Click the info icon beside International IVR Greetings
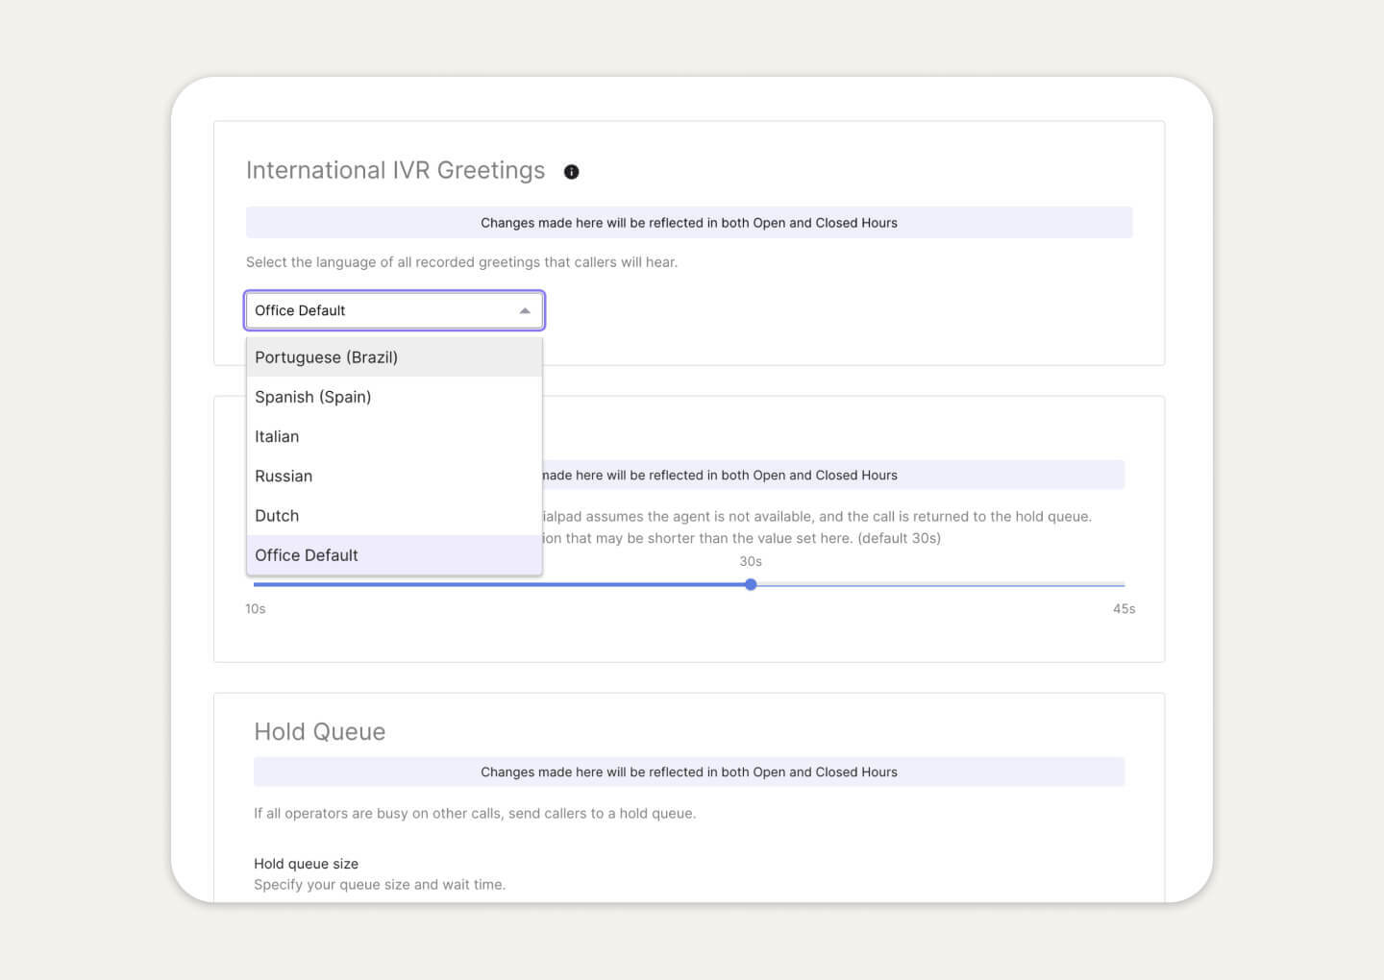The width and height of the screenshot is (1384, 980). (x=572, y=172)
